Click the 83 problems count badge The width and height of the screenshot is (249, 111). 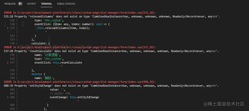point(20,4)
